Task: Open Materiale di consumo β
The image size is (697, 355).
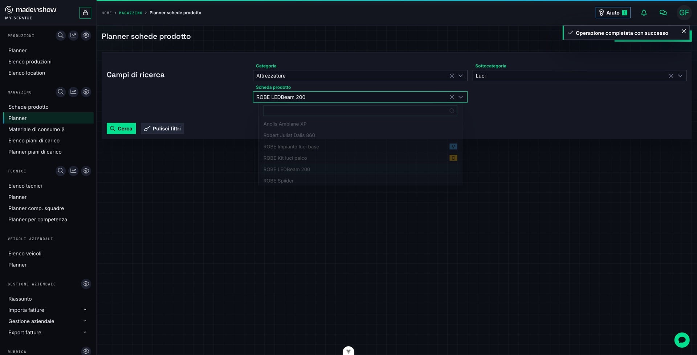Action: [x=36, y=129]
